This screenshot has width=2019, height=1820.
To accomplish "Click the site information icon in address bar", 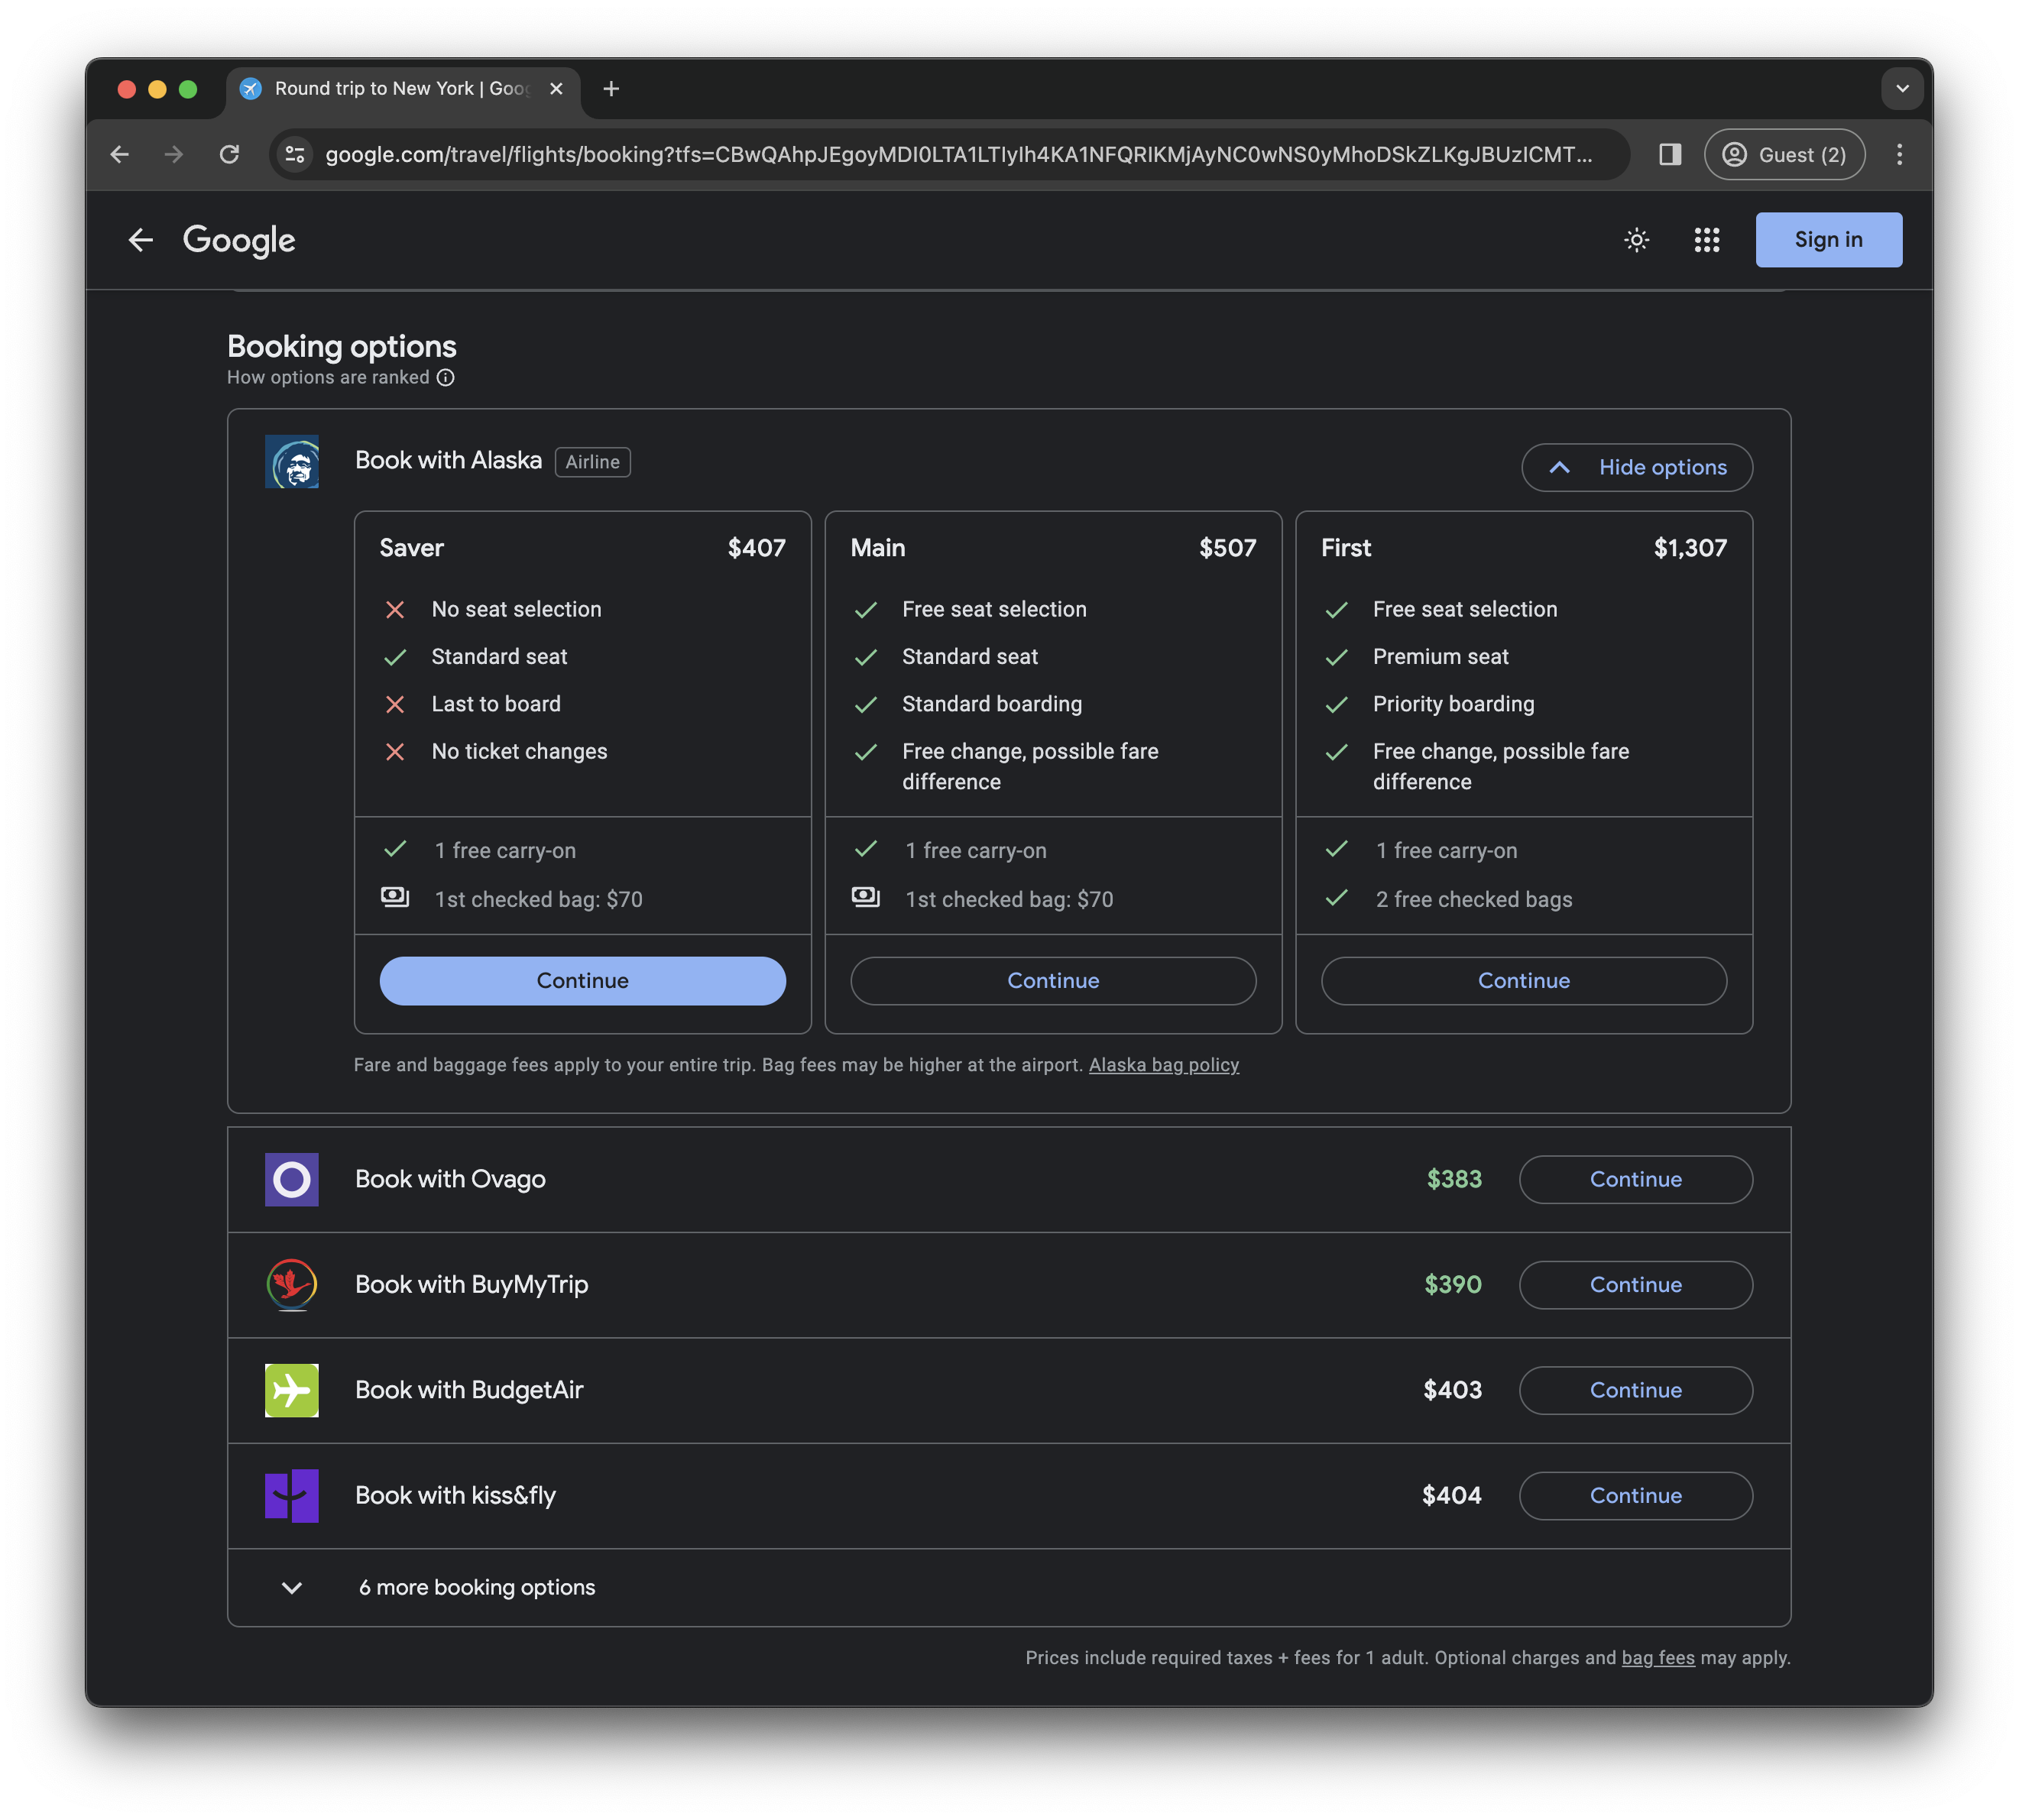I will (x=295, y=154).
